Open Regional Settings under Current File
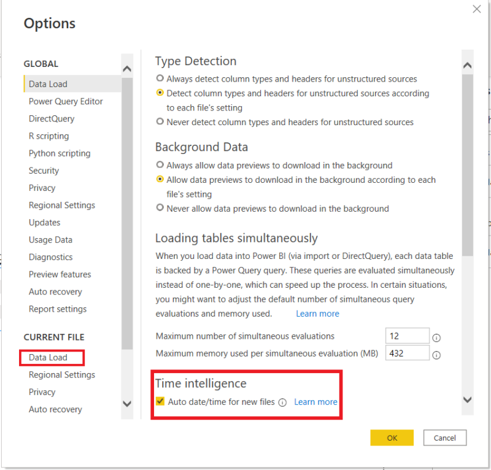491x470 pixels. point(63,375)
